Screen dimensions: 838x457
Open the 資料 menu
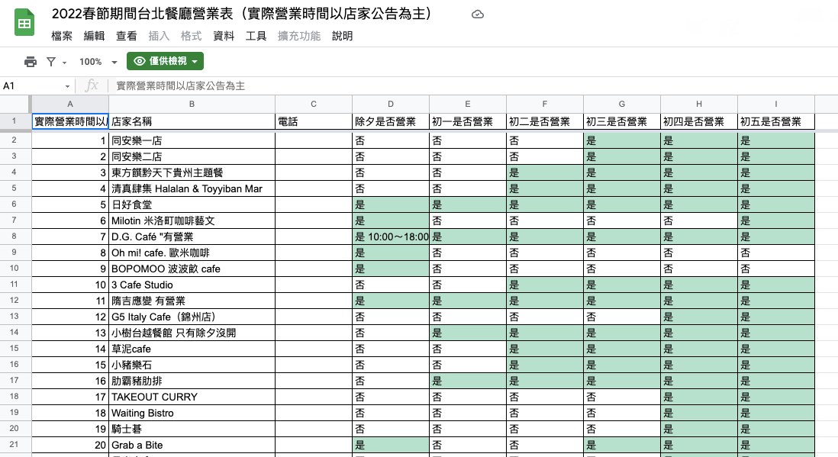pos(224,36)
